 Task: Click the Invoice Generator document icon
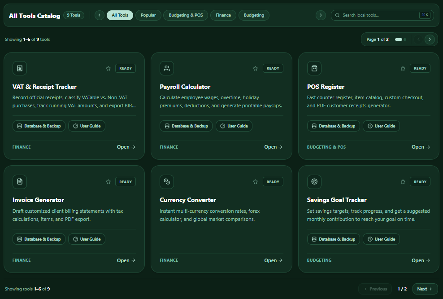pos(20,182)
